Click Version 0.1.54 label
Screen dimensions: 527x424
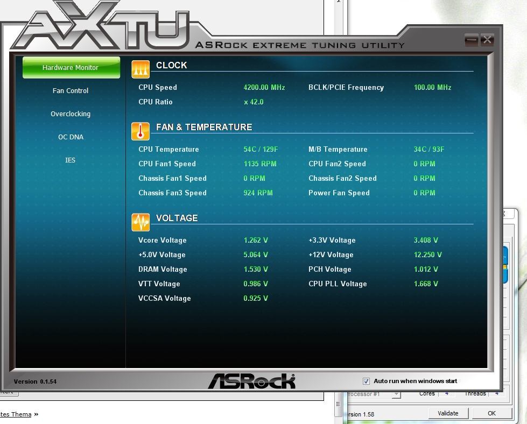pos(36,381)
